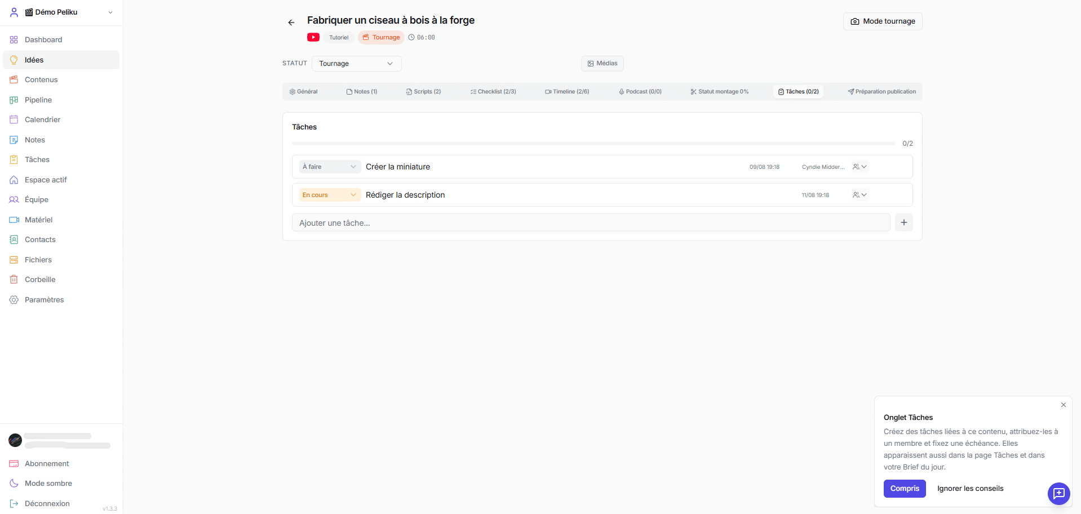The height and width of the screenshot is (514, 1081).
Task: Open status dropdown for Rédiger la description
Action: pos(330,195)
